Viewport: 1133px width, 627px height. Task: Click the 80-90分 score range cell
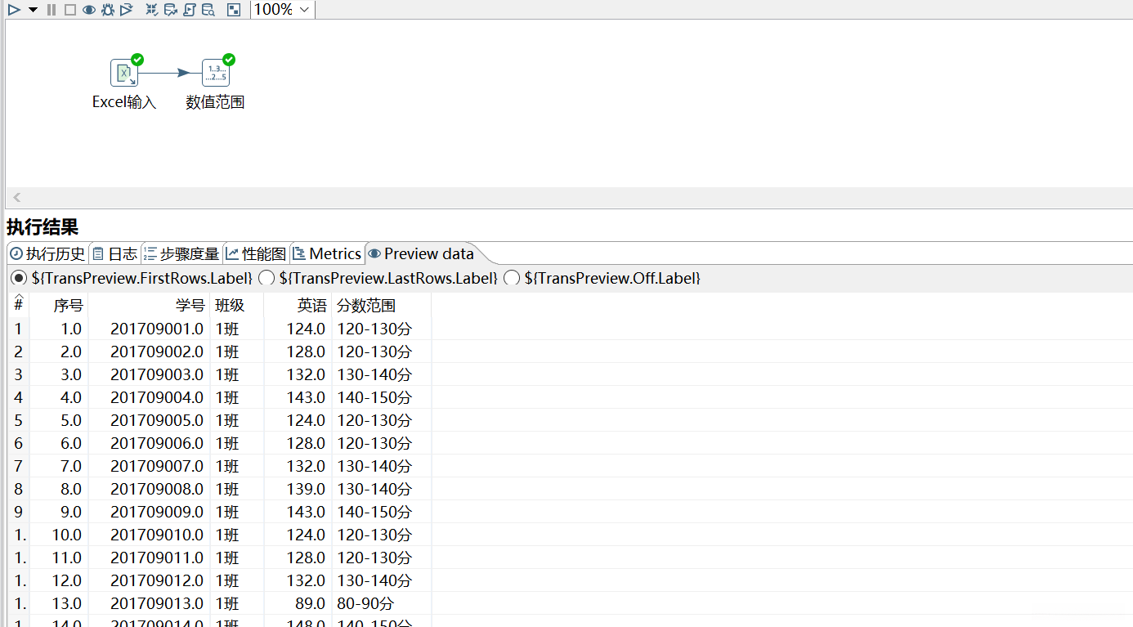point(381,603)
